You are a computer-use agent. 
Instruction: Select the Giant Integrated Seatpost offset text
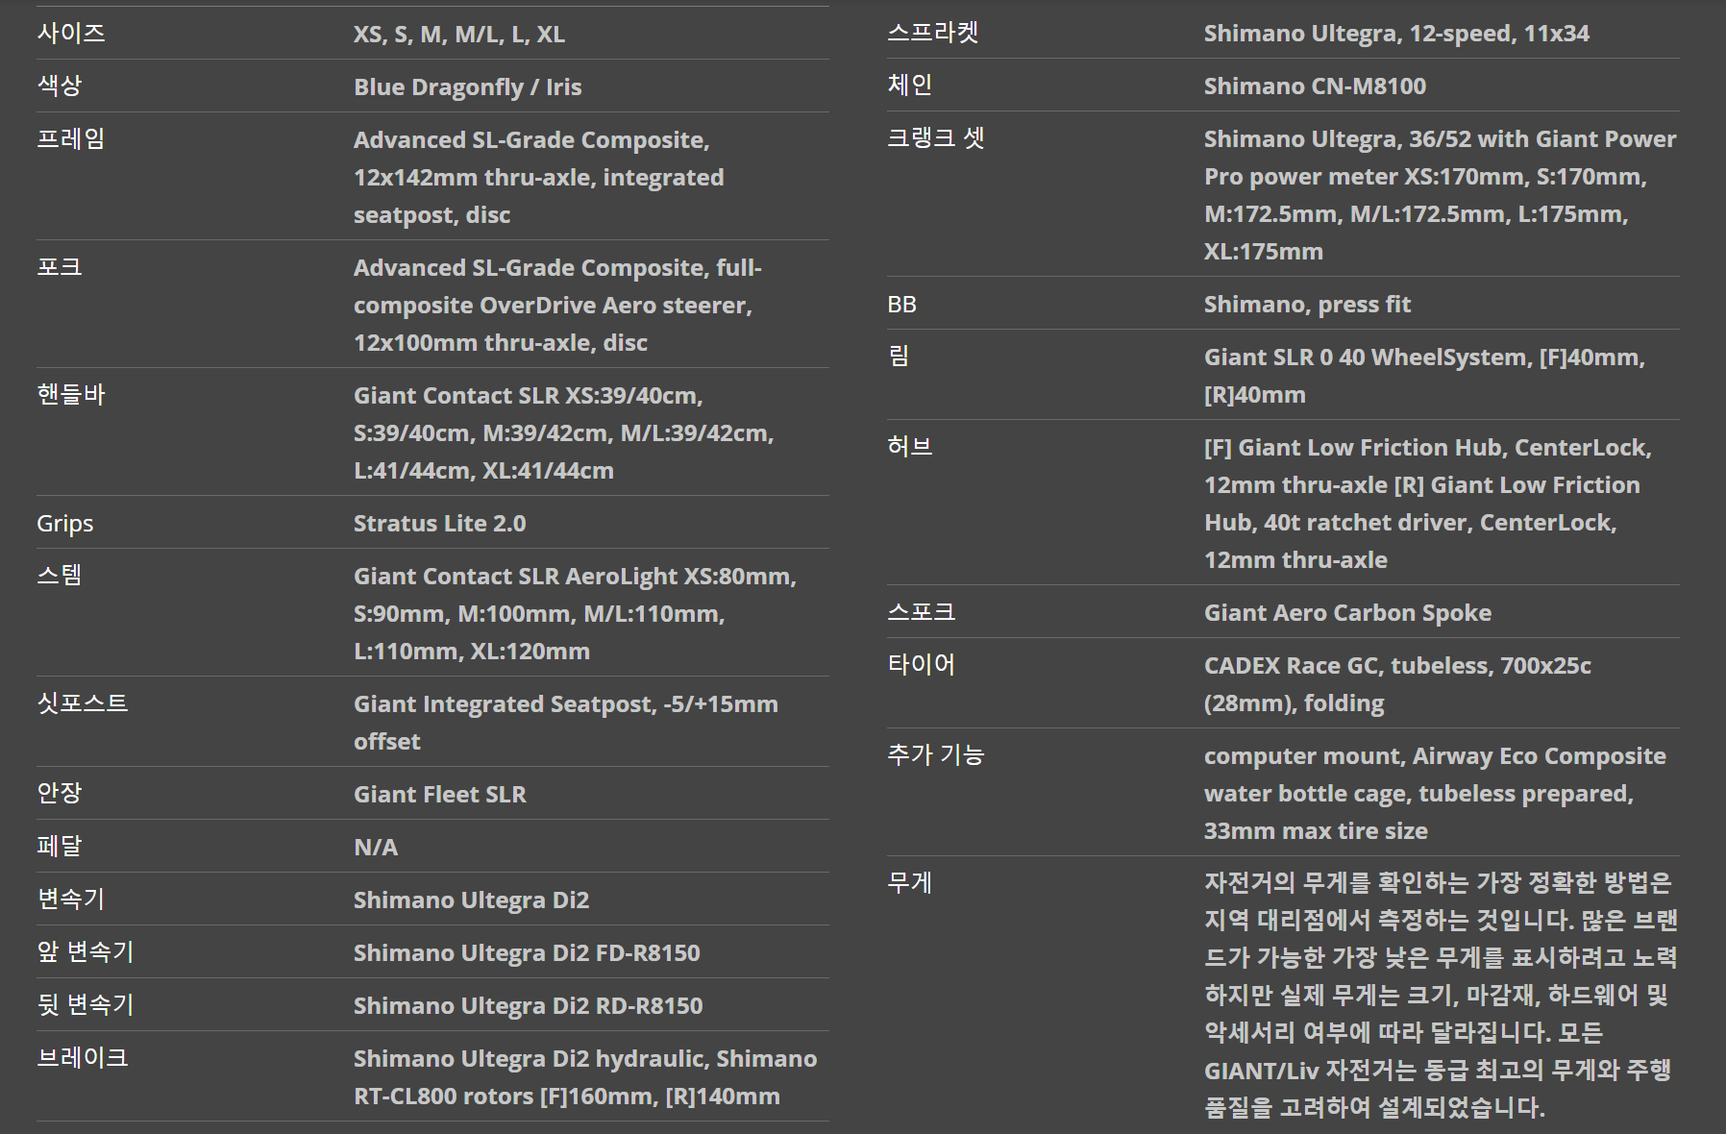pos(566,723)
